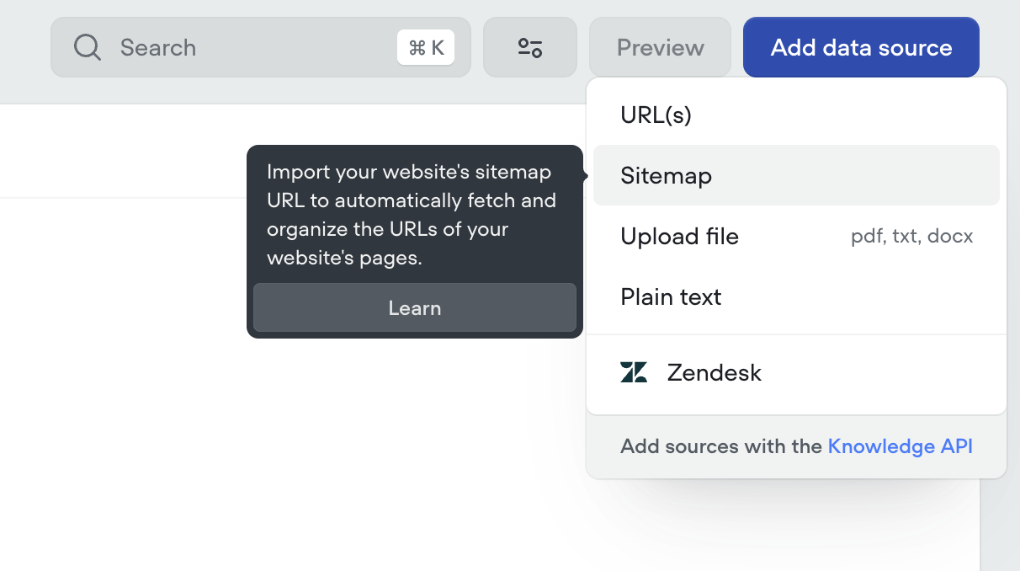Click the Zendesk logo icon
1020x571 pixels.
coord(634,372)
